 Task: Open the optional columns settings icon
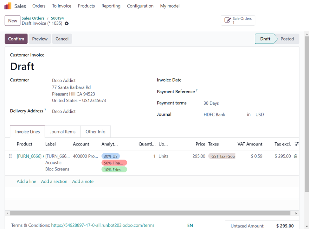[297, 144]
